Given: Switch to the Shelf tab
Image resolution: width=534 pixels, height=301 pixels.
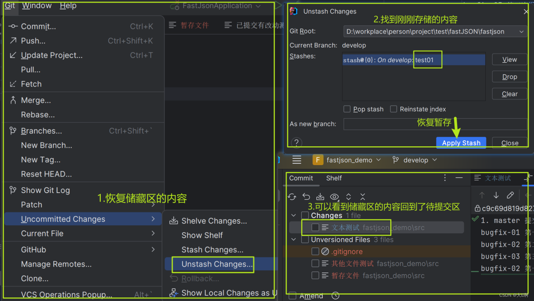Looking at the screenshot, I should pyautogui.click(x=334, y=178).
